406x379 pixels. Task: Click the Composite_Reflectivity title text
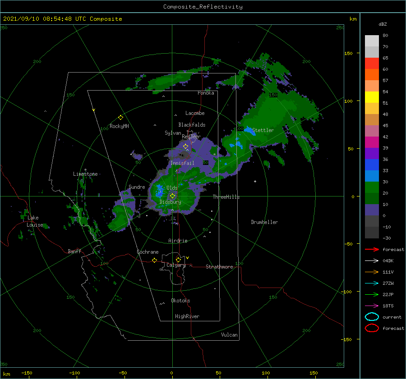pos(203,7)
